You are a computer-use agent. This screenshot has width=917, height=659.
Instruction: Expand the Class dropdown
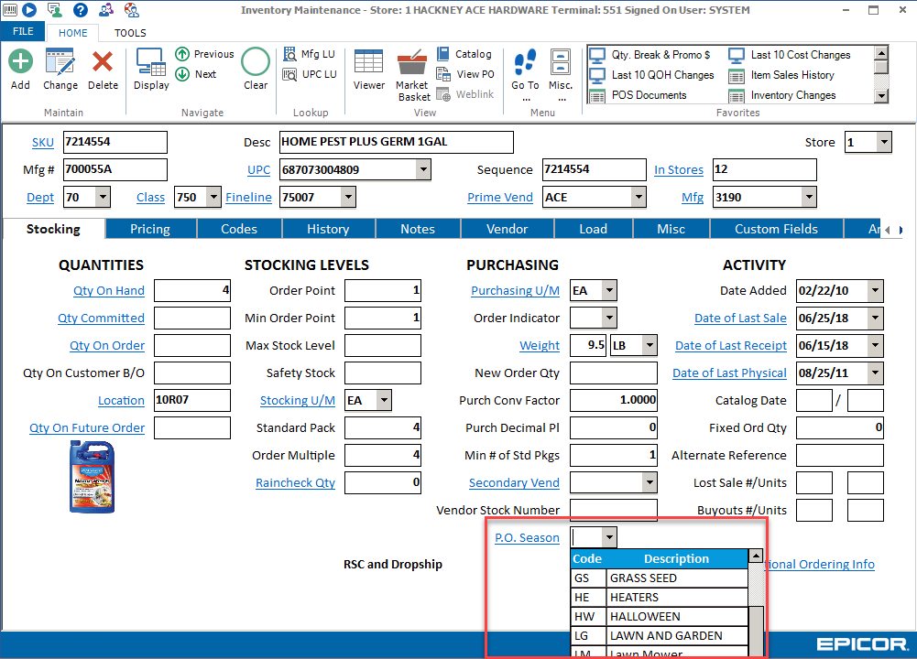point(213,198)
